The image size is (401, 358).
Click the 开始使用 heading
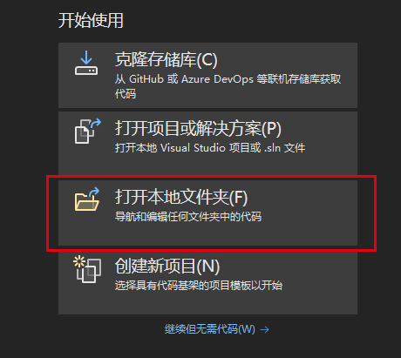pyautogui.click(x=91, y=20)
